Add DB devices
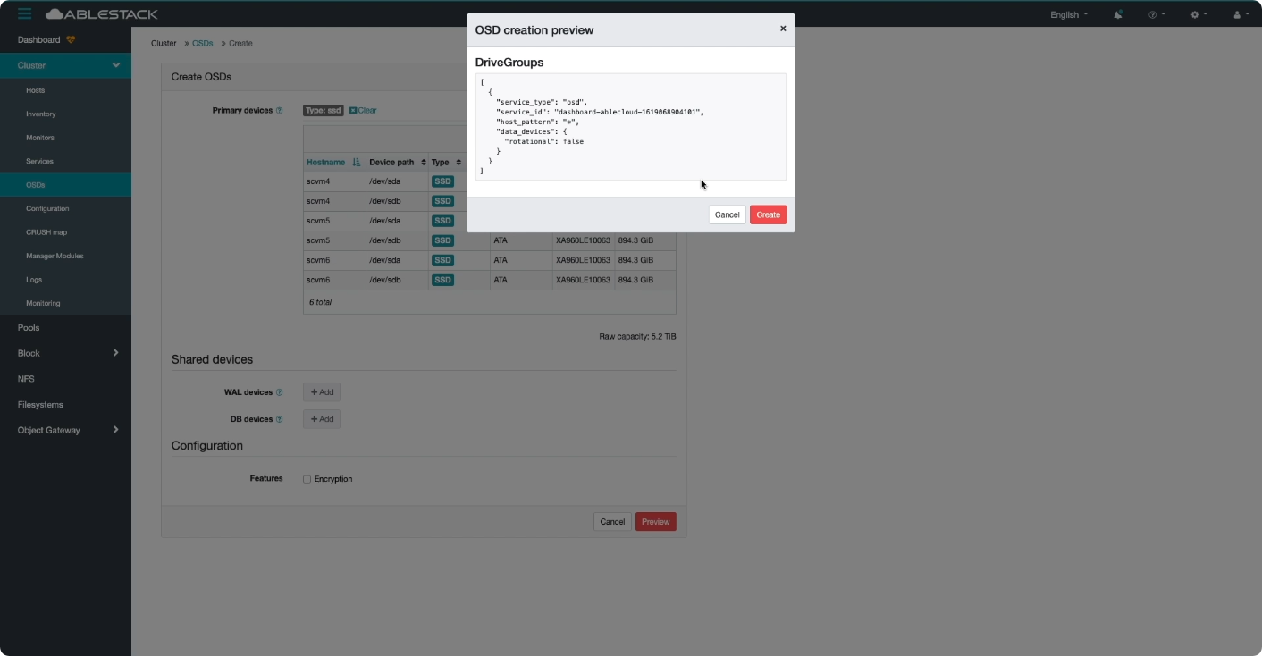Viewport: 1262px width, 656px height. 322,419
